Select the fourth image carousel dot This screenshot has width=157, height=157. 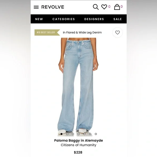point(78,134)
